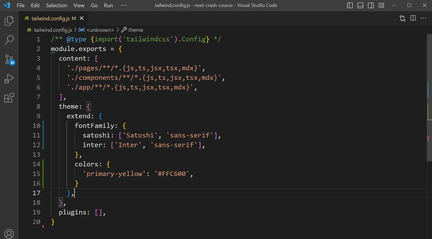
Task: Open the Selection menu
Action: [56, 5]
